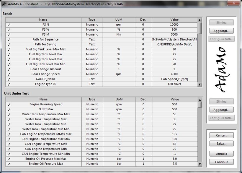242x173 pixels.
Task: Click the AdaMo app icon in title bar
Action: (4, 4)
